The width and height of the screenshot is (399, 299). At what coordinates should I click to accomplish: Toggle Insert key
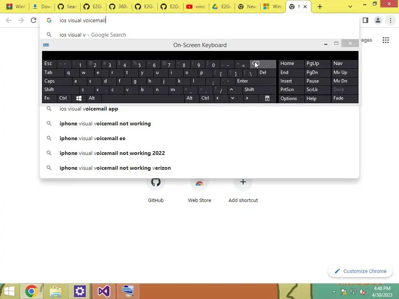pyautogui.click(x=291, y=81)
